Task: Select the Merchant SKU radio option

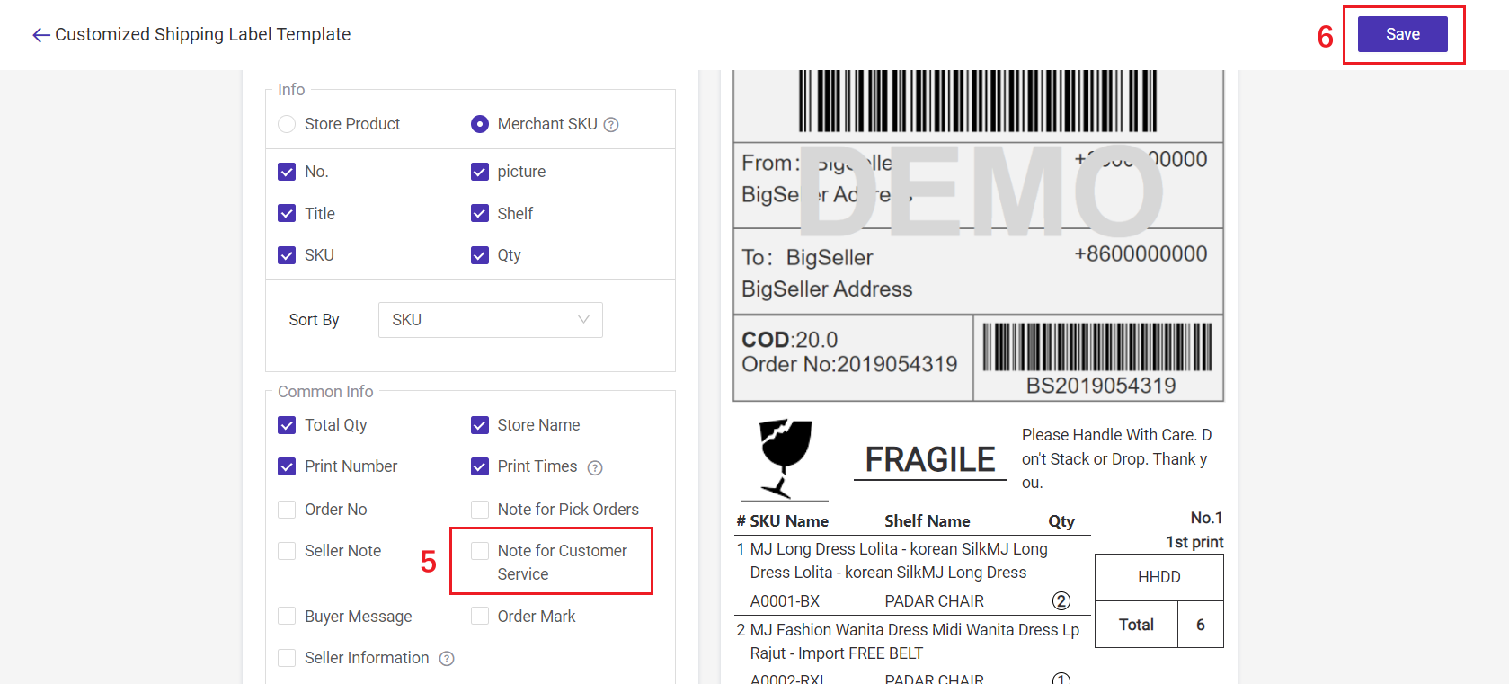Action: click(x=480, y=124)
